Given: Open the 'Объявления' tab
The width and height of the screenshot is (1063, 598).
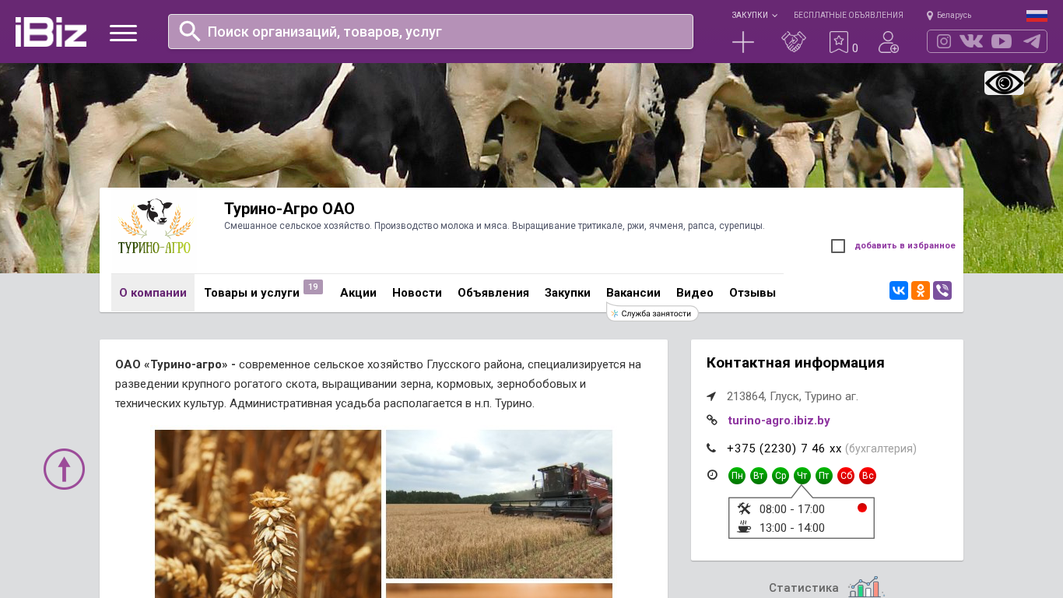Looking at the screenshot, I should (x=493, y=293).
